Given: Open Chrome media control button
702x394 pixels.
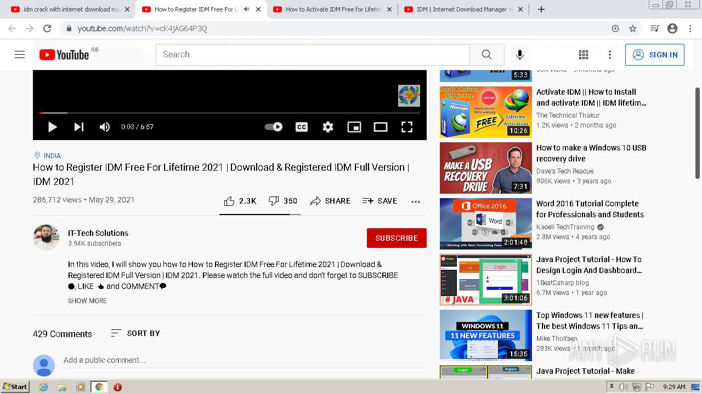Looking at the screenshot, I should 654,28.
